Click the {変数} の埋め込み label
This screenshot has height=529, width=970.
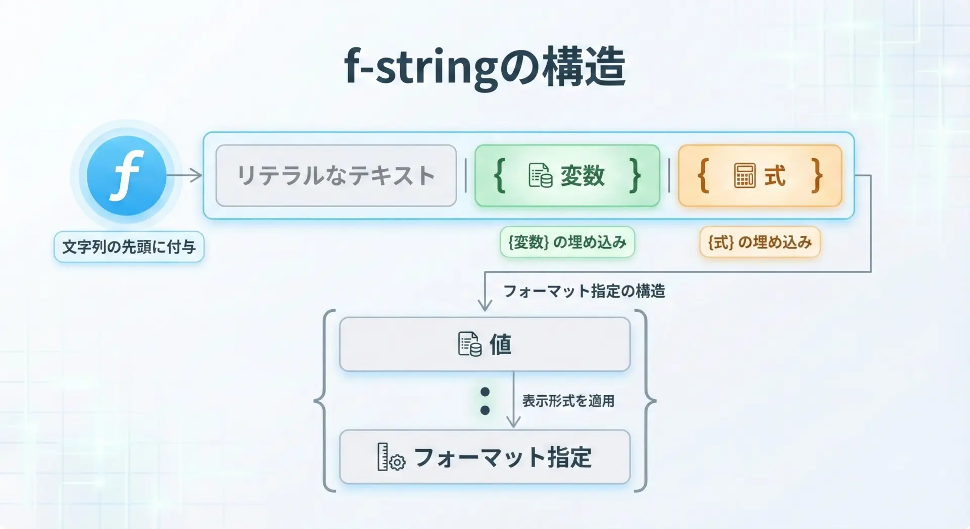567,243
